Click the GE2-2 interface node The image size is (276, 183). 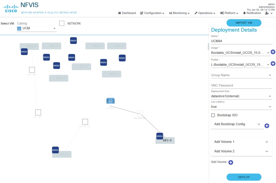click(x=117, y=46)
